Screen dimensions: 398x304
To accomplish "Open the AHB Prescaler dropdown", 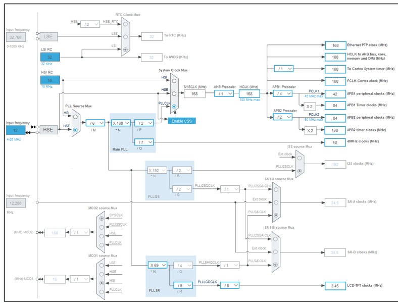I will click(224, 93).
